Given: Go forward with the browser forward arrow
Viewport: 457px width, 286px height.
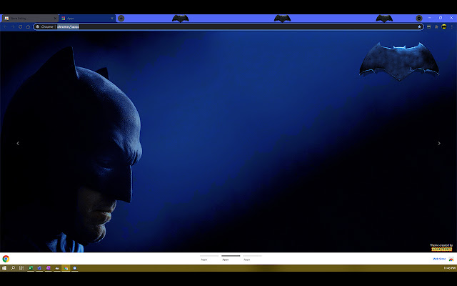Looking at the screenshot, I should [x=13, y=26].
